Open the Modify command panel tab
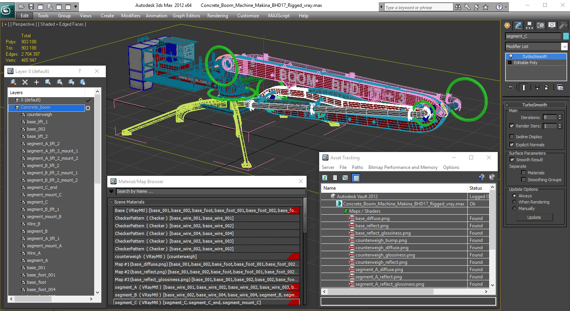 pyautogui.click(x=518, y=25)
